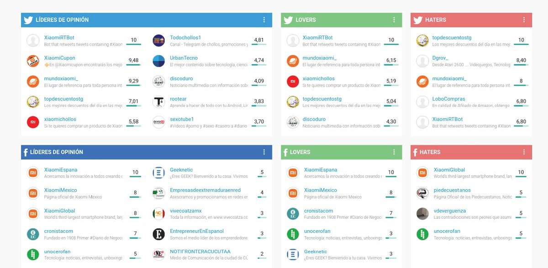Viewport: 548px width, 268px height.
Task: Open the kebab menu of the Facebook Haters panel
Action: point(524,152)
